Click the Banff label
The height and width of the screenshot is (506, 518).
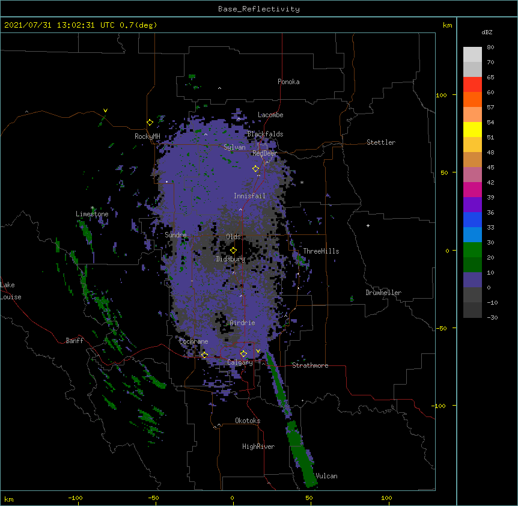(x=75, y=341)
